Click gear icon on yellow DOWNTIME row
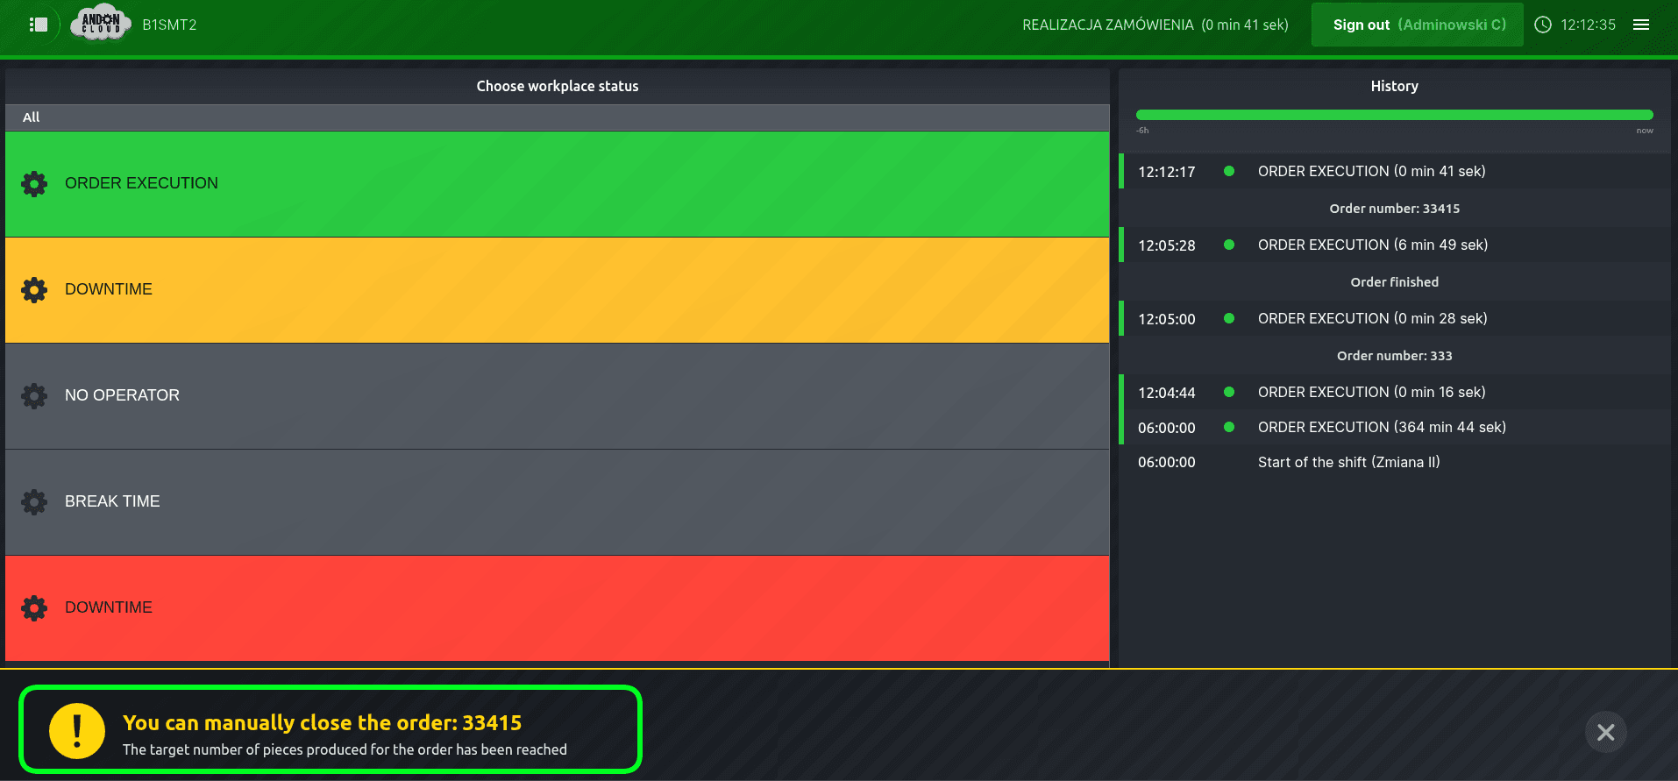Screen dimensions: 1678x781 pos(34,290)
